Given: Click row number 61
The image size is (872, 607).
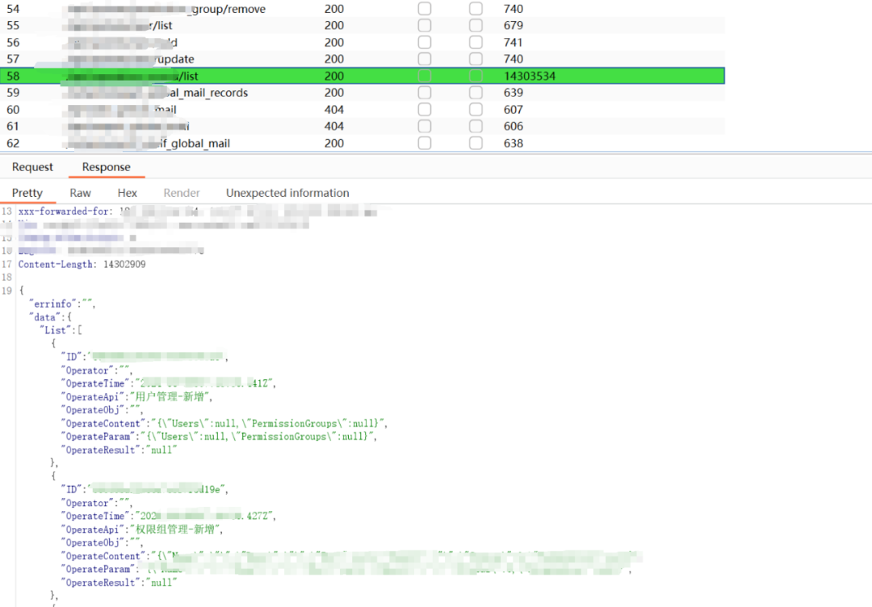Looking at the screenshot, I should [13, 126].
